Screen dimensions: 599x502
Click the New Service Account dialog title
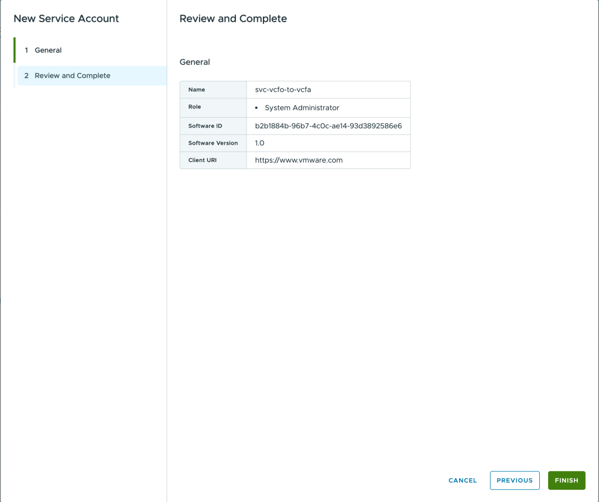click(66, 19)
